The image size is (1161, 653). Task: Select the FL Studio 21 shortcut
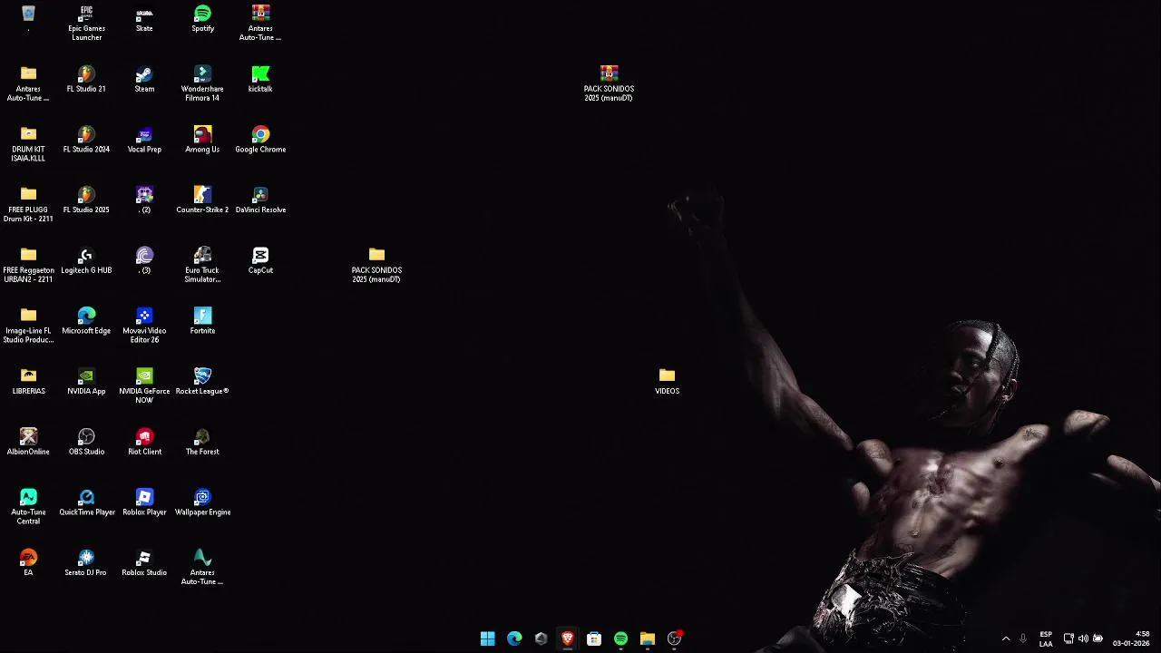click(86, 80)
